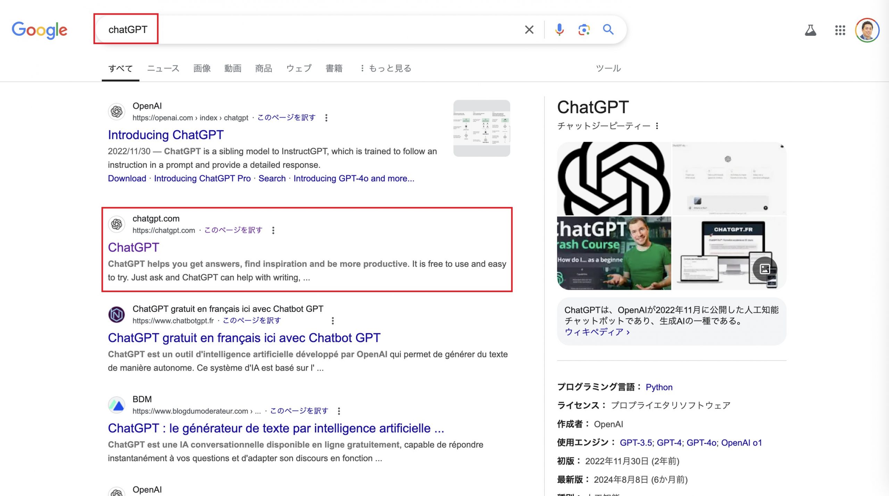Start voice search with microphone icon

pos(559,30)
